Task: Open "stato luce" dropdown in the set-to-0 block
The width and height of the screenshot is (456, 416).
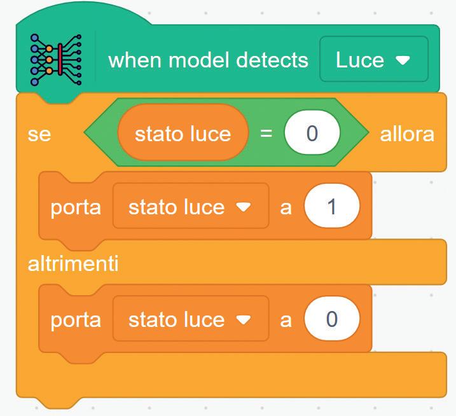Action: tap(190, 319)
